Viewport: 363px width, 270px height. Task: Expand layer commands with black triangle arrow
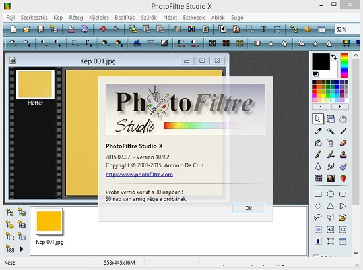(22, 249)
